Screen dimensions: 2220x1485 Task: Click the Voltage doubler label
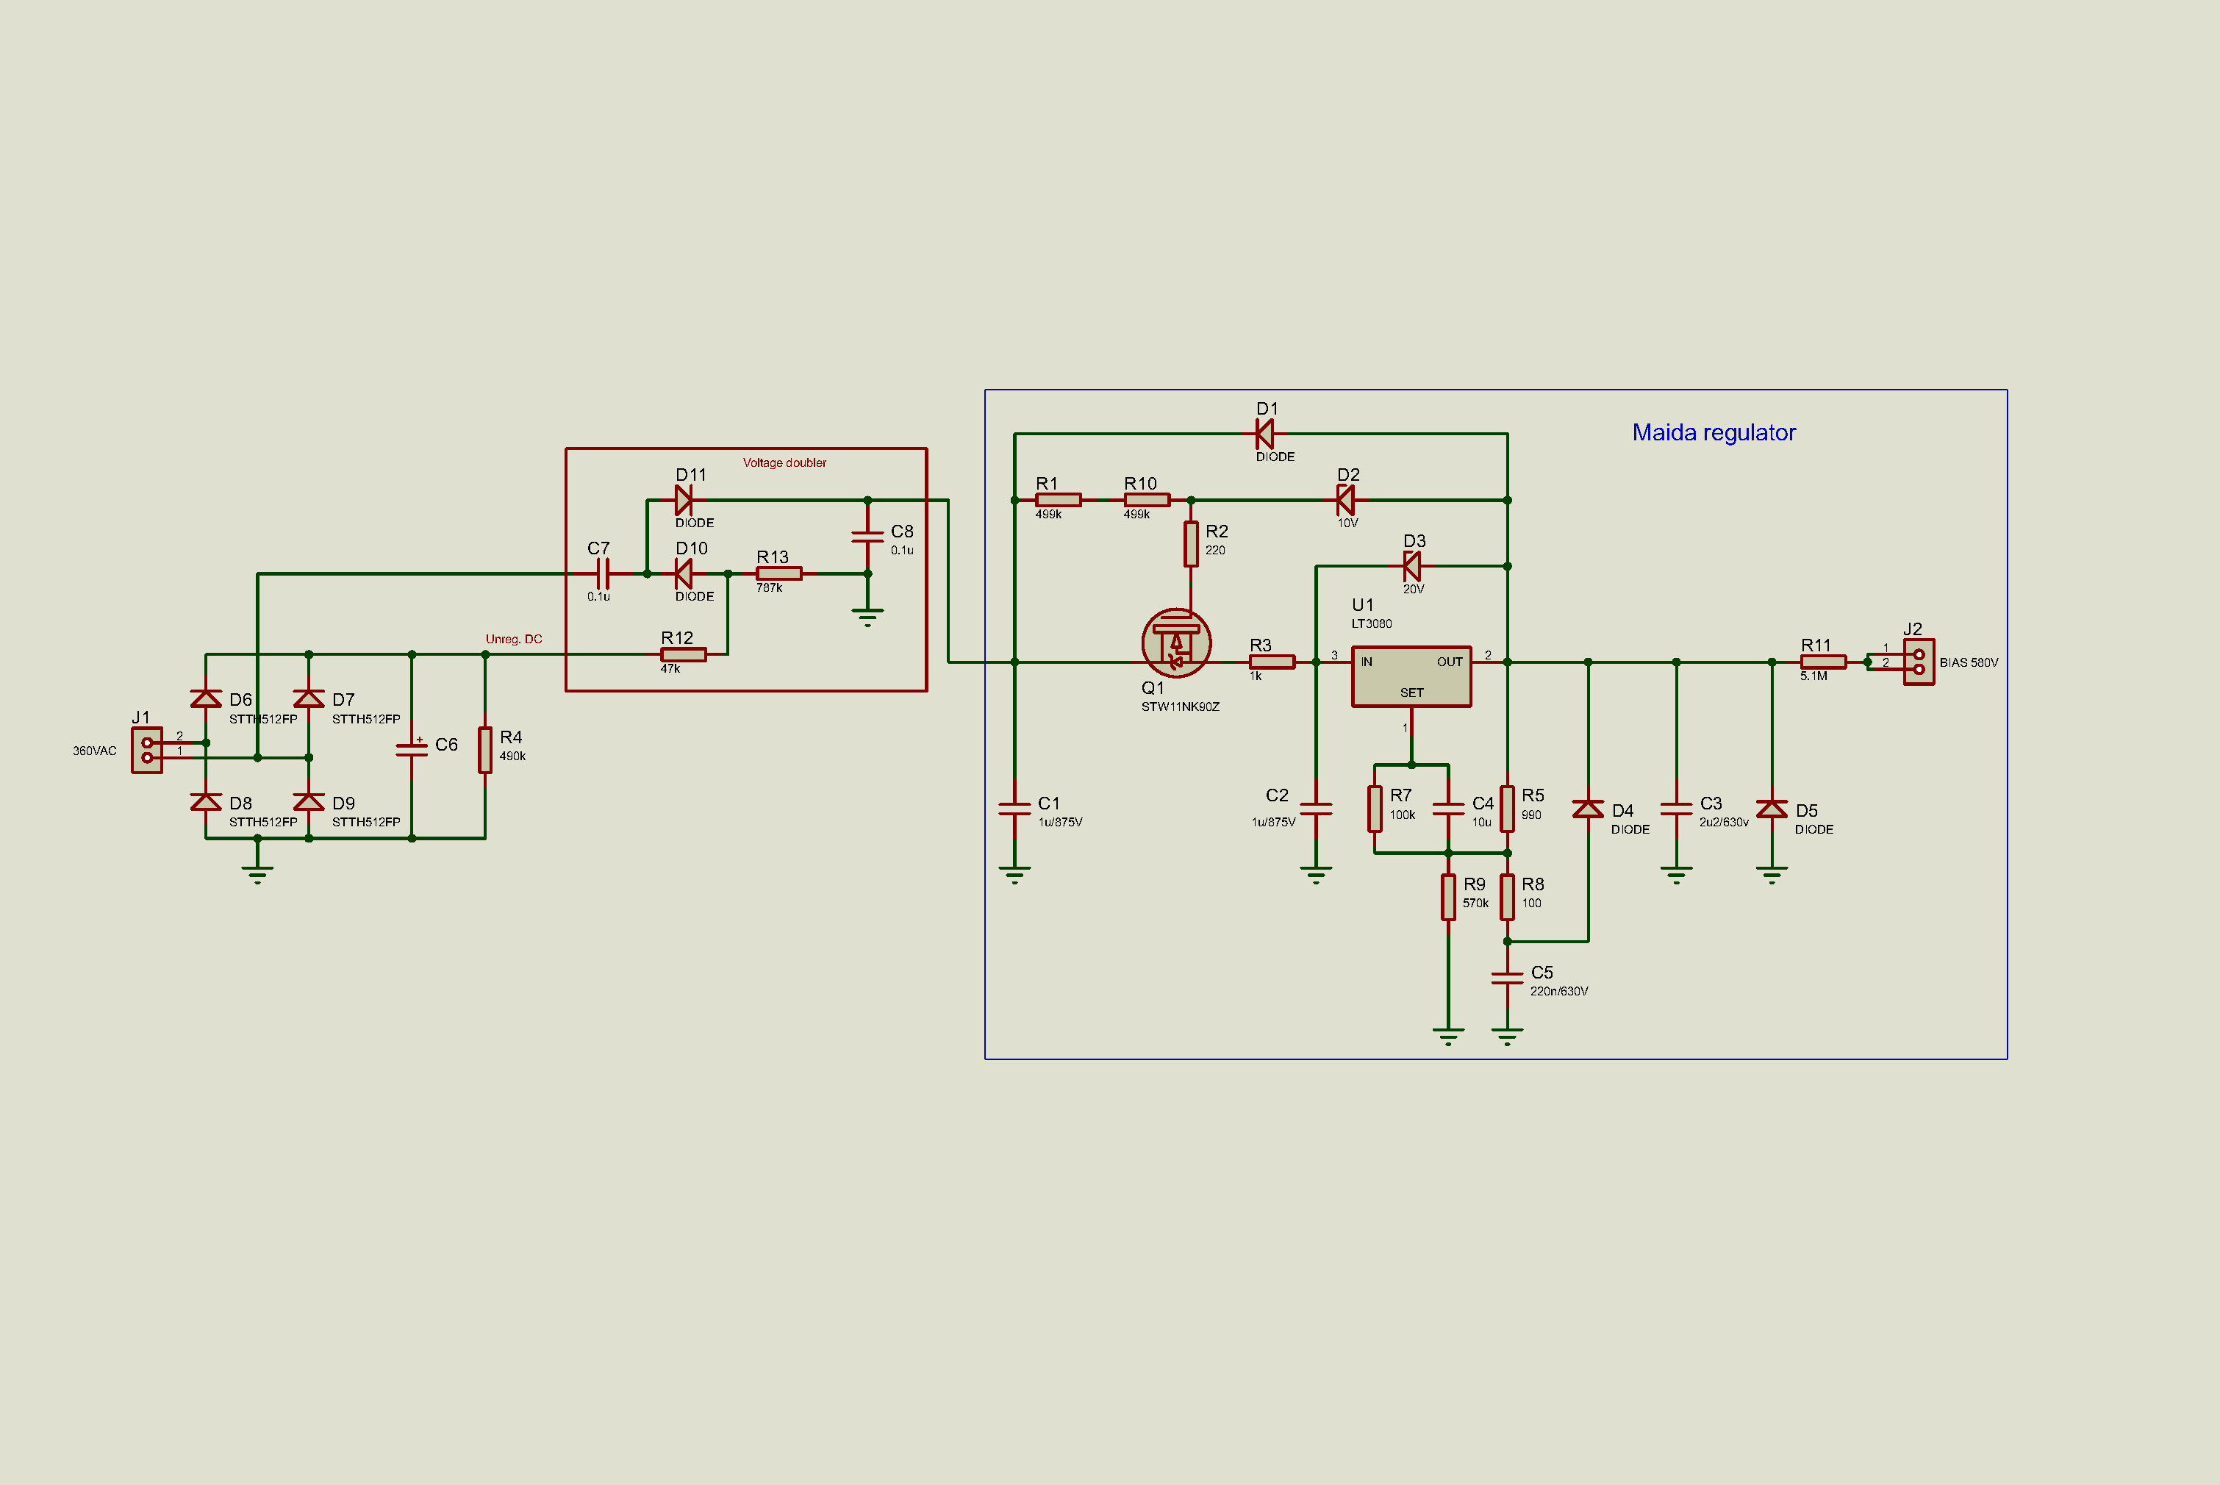784,463
